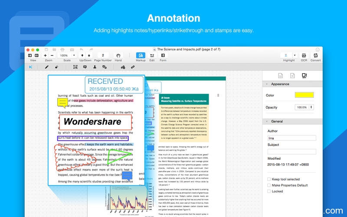Select the Pencil drawing tool
The width and height of the screenshot is (347, 217).
pos(47,67)
